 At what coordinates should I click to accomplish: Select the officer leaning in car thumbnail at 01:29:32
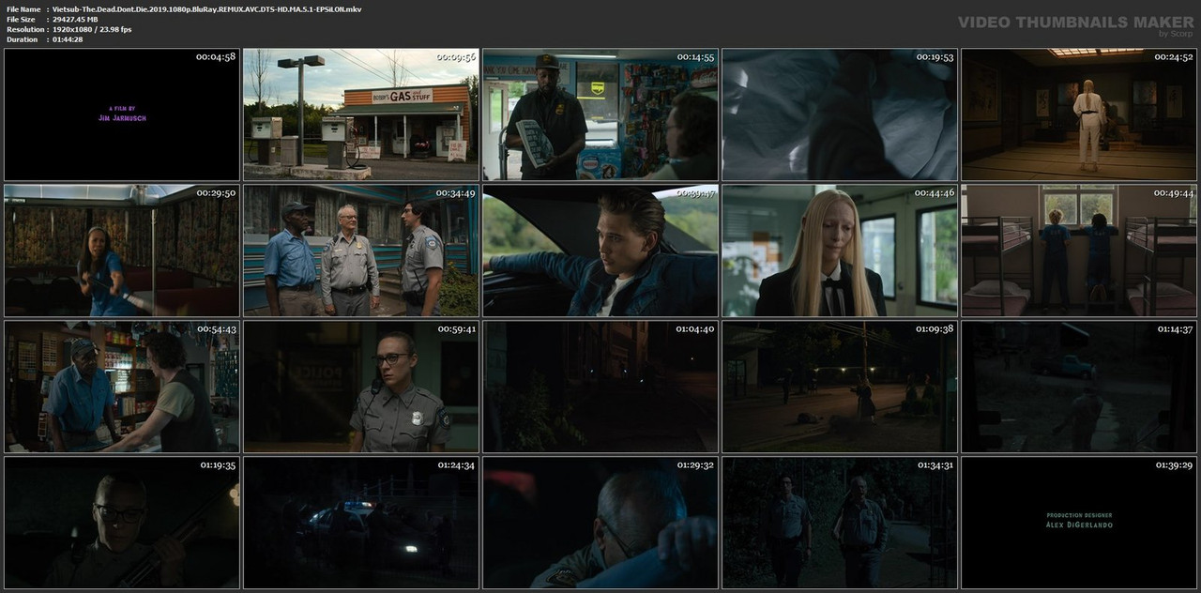click(x=600, y=523)
